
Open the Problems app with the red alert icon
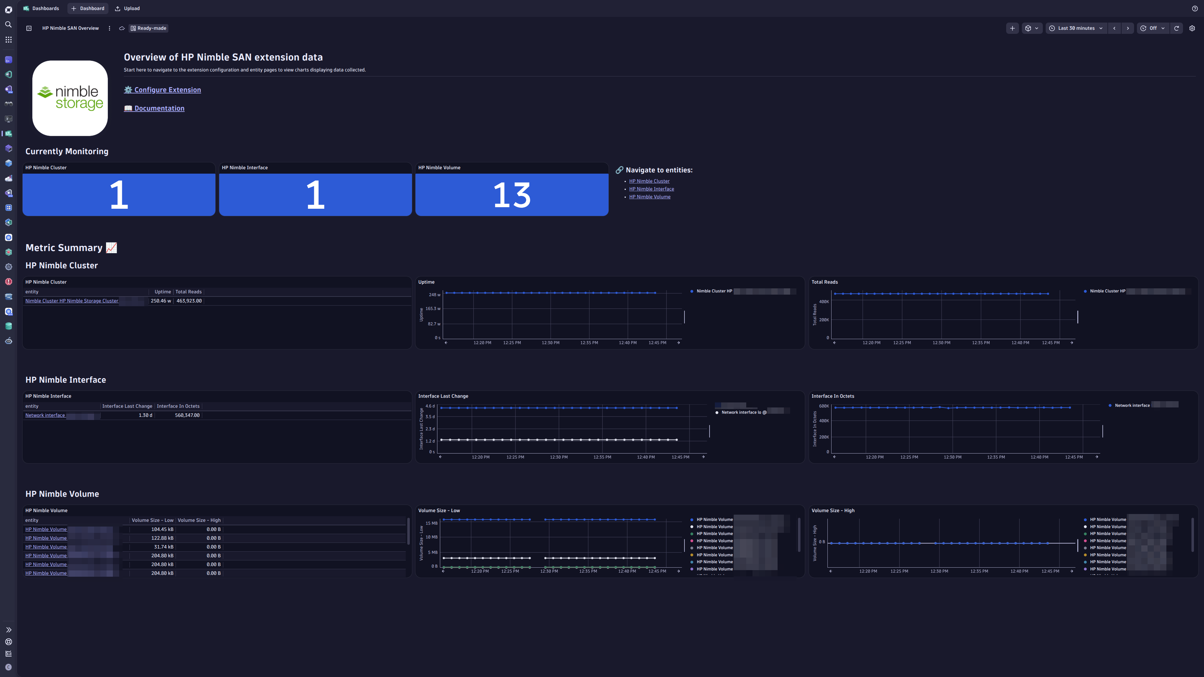(x=8, y=282)
